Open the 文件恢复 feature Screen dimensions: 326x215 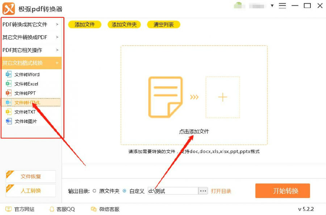point(30,177)
